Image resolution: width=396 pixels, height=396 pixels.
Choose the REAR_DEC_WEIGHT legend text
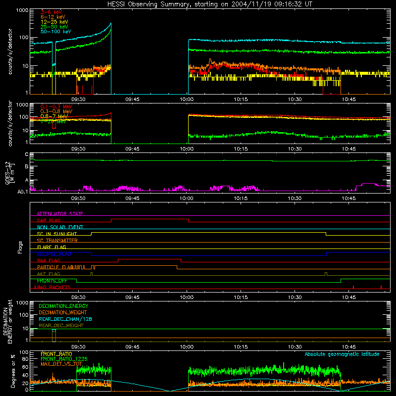[x=61, y=326]
